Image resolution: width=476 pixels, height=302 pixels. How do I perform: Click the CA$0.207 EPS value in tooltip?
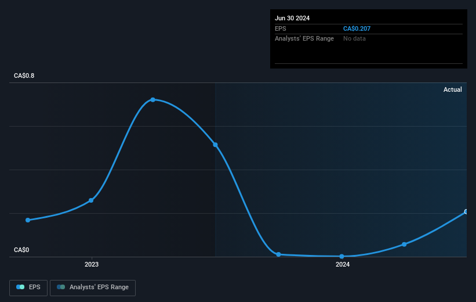click(x=357, y=28)
